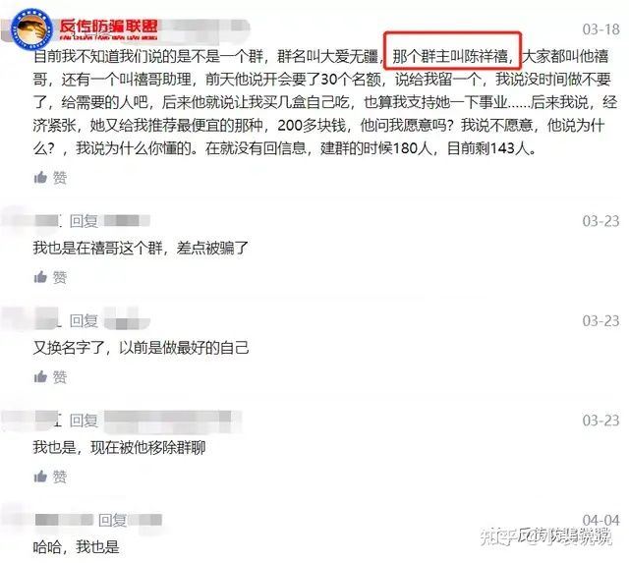
Task: Click 回复 above 哈哈，我也是 comment
Action: click(x=113, y=520)
